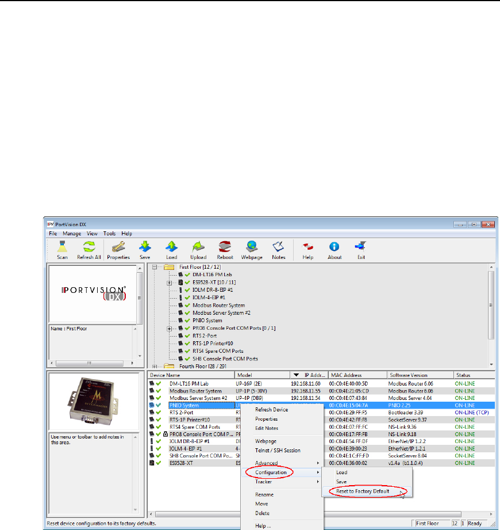
Task: Collapse the First Floor folder
Action: 155,267
